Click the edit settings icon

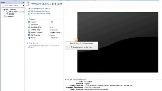pos(29,11)
